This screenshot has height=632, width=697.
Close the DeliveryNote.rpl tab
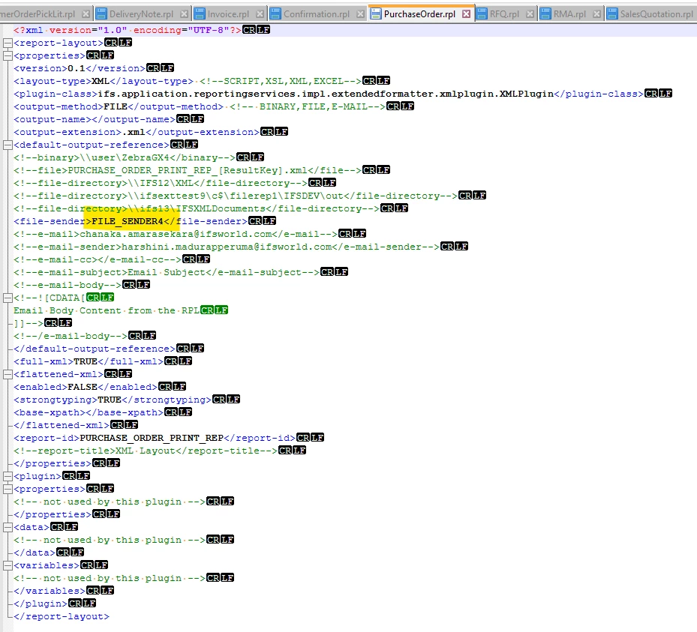coord(184,14)
